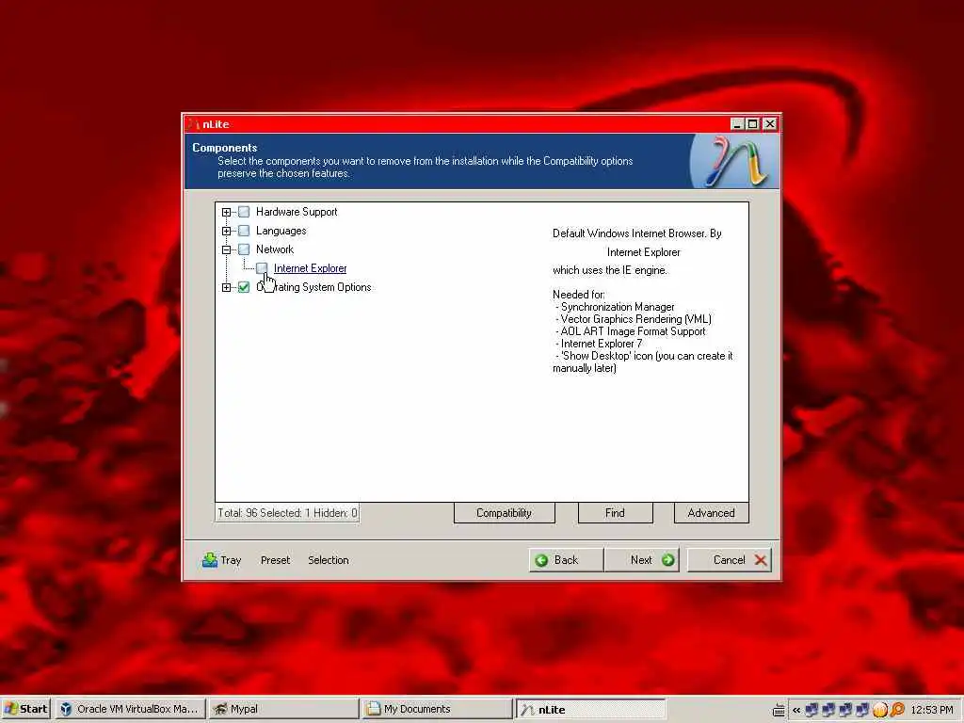This screenshot has width=964, height=723.
Task: Click the Find button
Action: coord(615,513)
